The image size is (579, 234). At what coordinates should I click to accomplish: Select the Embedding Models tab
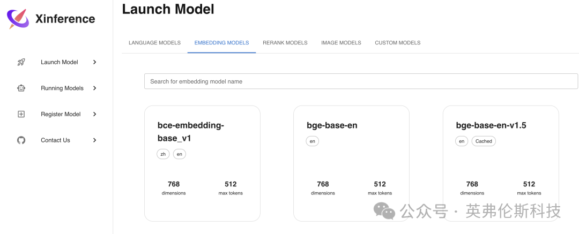tap(221, 43)
